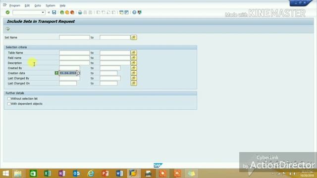This screenshot has height=178, width=317.
Task: Click the Field name from input field
Action: [x=74, y=58]
